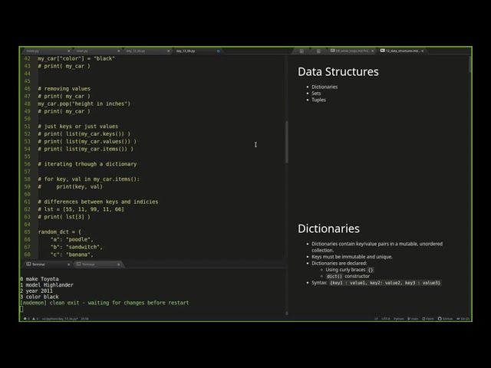491x368 pixels.
Task: Click the main git branch indicator
Action: point(413,319)
